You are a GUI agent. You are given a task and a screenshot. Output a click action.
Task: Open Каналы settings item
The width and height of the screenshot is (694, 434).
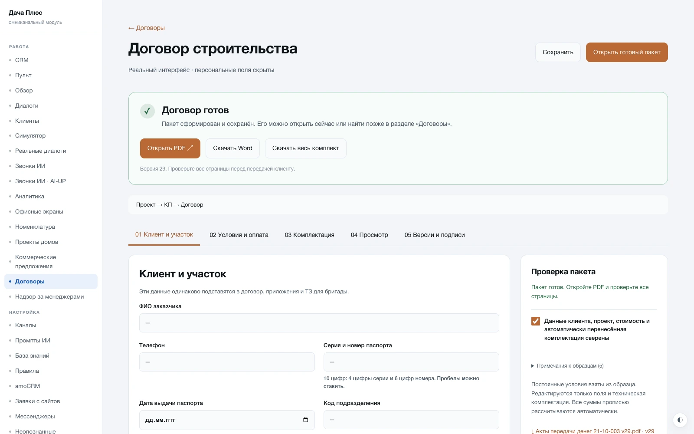(51, 325)
